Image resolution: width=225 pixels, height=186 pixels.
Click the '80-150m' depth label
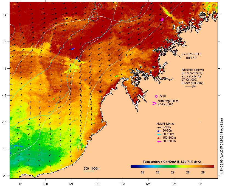168,134
